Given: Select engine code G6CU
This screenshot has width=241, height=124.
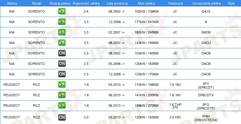Looking at the screenshot, I should (206, 43).
